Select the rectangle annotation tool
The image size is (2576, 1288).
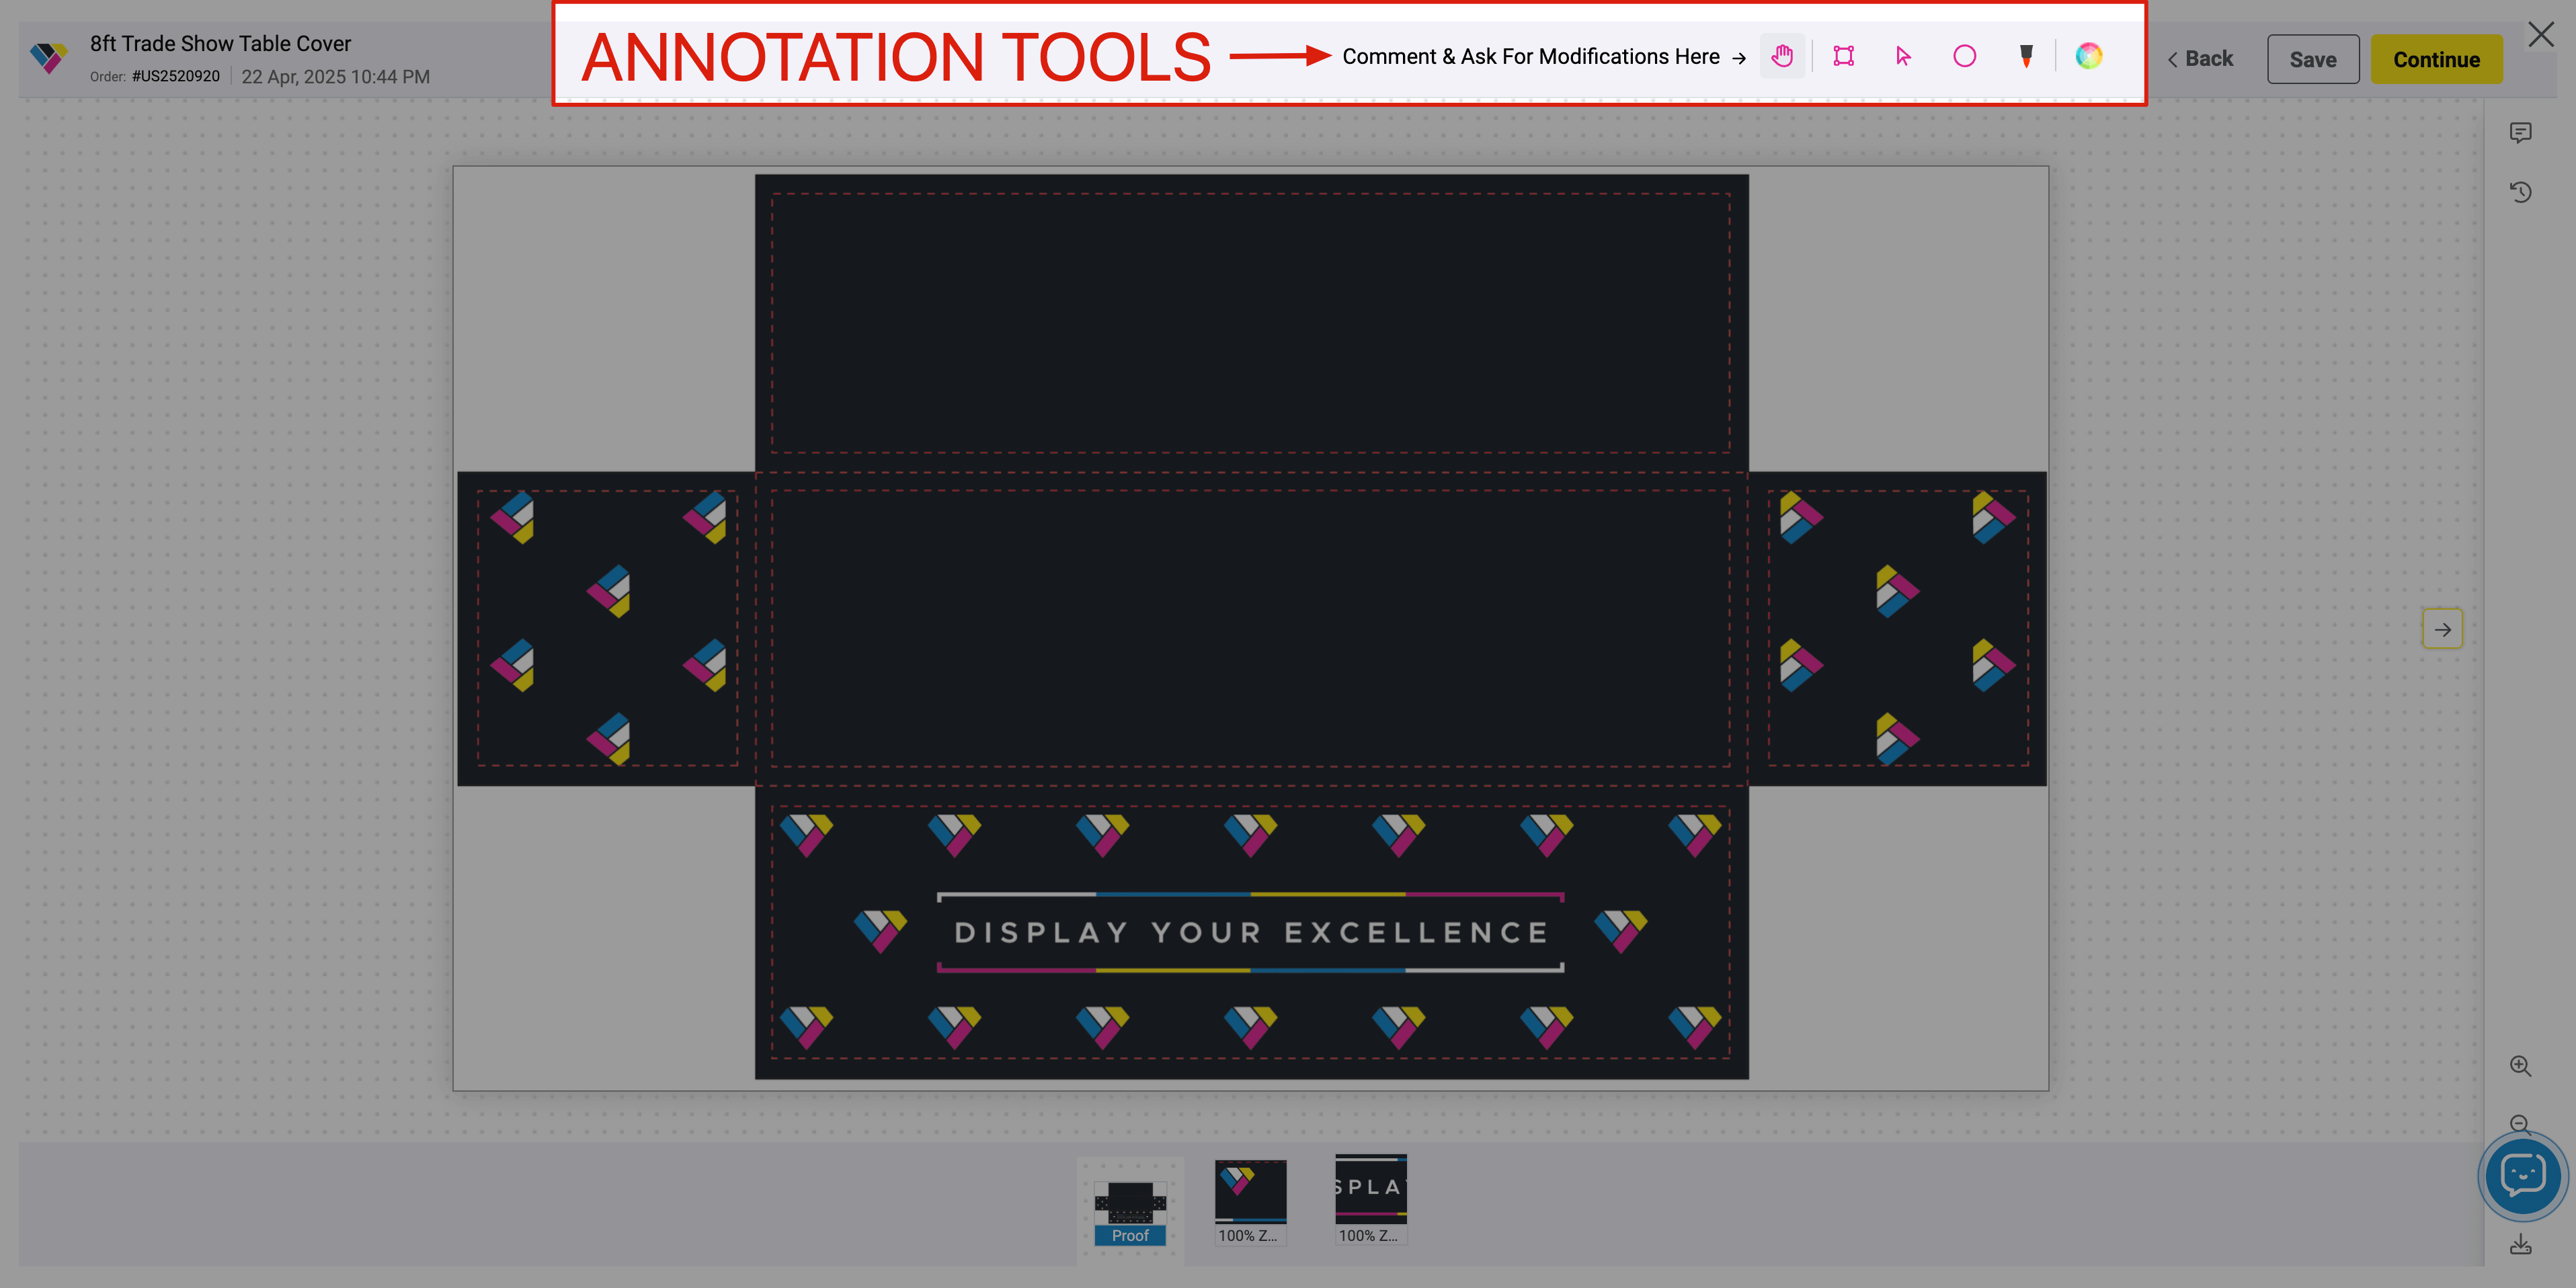pyautogui.click(x=1843, y=56)
